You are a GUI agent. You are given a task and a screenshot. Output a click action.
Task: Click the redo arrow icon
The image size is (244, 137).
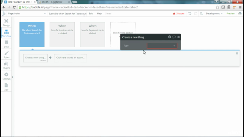196,14
